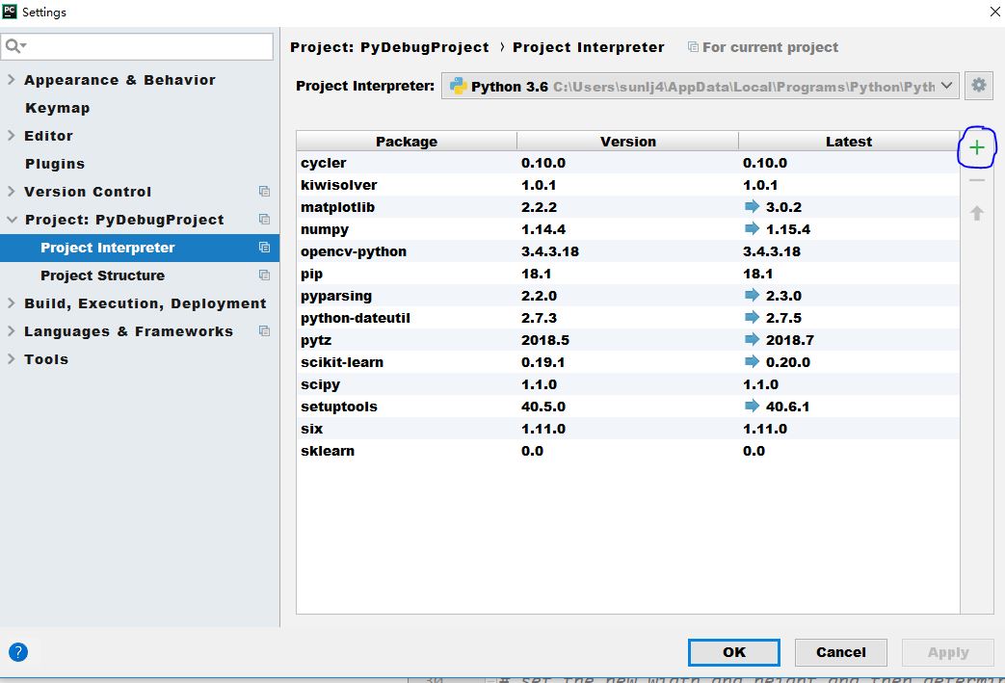Viewport: 1005px width, 683px height.
Task: Click update arrow icon for matplotlib
Action: (x=752, y=206)
